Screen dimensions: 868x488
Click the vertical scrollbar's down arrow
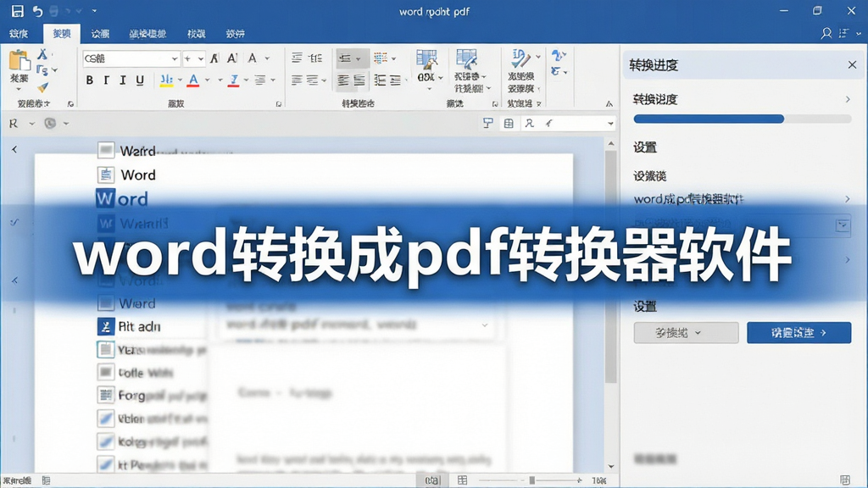611,467
